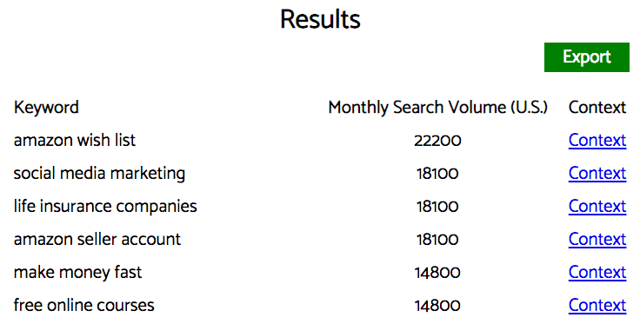
Task: Click the Monthly Search Volume column header
Action: (437, 108)
